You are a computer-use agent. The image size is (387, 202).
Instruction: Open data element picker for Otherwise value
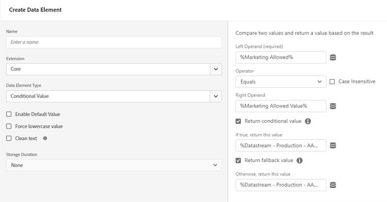click(x=333, y=185)
